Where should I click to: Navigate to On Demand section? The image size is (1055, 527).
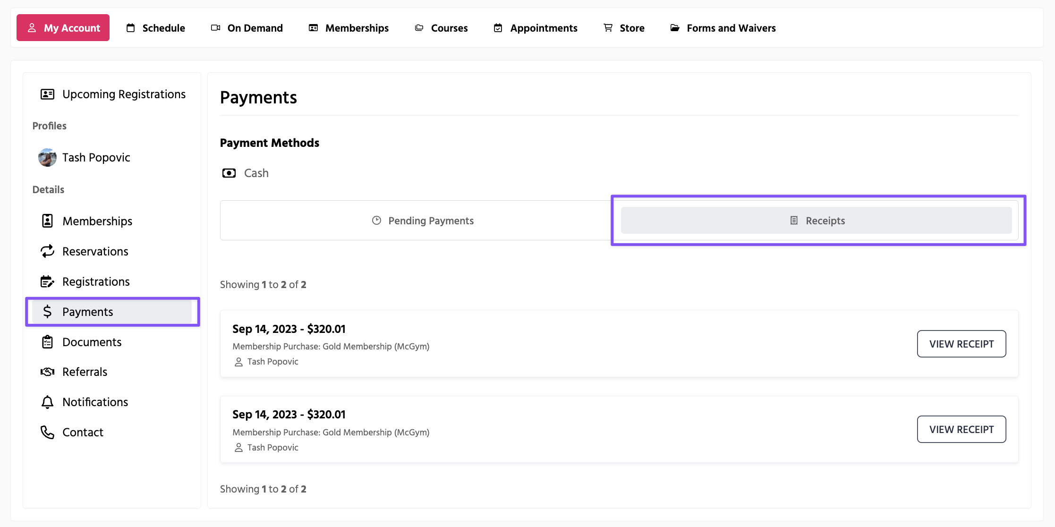coord(247,28)
